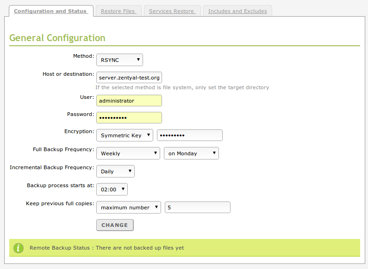This screenshot has width=368, height=269.
Task: Click the Remote Backup Status message text
Action: 107,248
